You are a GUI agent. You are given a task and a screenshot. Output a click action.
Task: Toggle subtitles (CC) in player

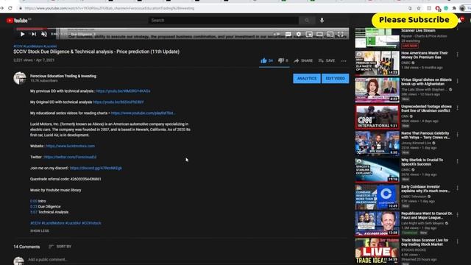(x=288, y=35)
